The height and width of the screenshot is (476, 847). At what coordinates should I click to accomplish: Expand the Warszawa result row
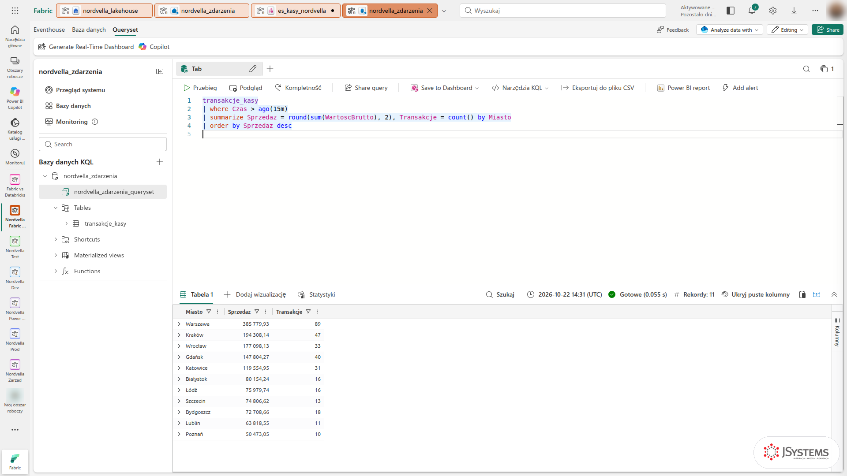(179, 324)
